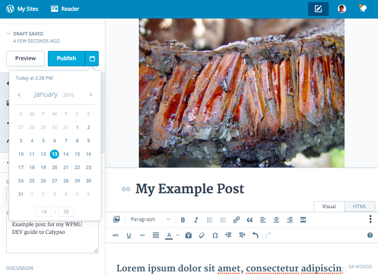Image resolution: width=378 pixels, height=275 pixels.
Task: Apply underline formatting
Action: 129,235
